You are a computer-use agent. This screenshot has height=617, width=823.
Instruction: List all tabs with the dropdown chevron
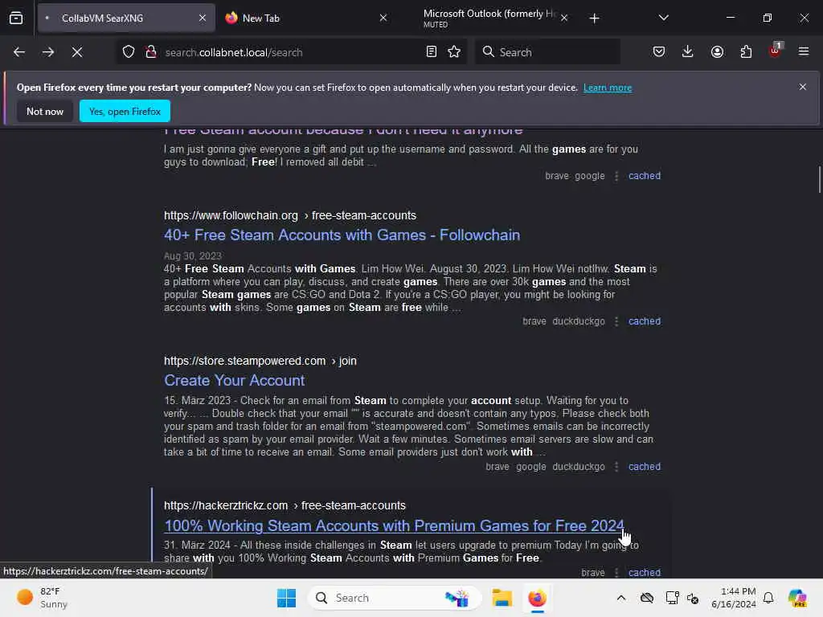(x=663, y=18)
